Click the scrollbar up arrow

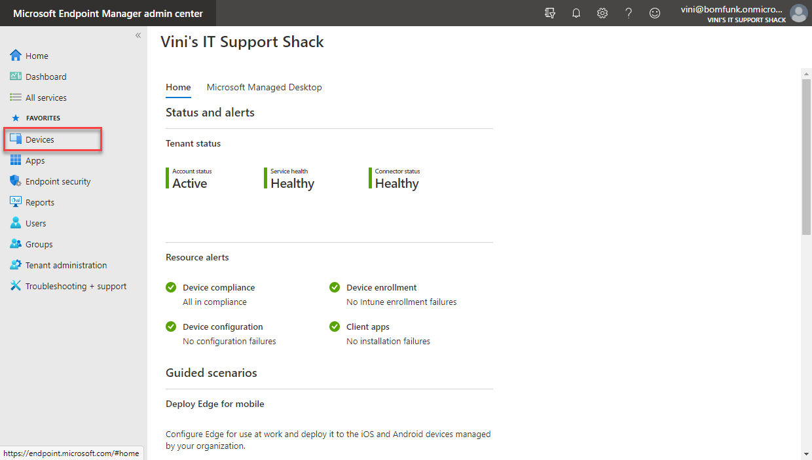point(806,73)
